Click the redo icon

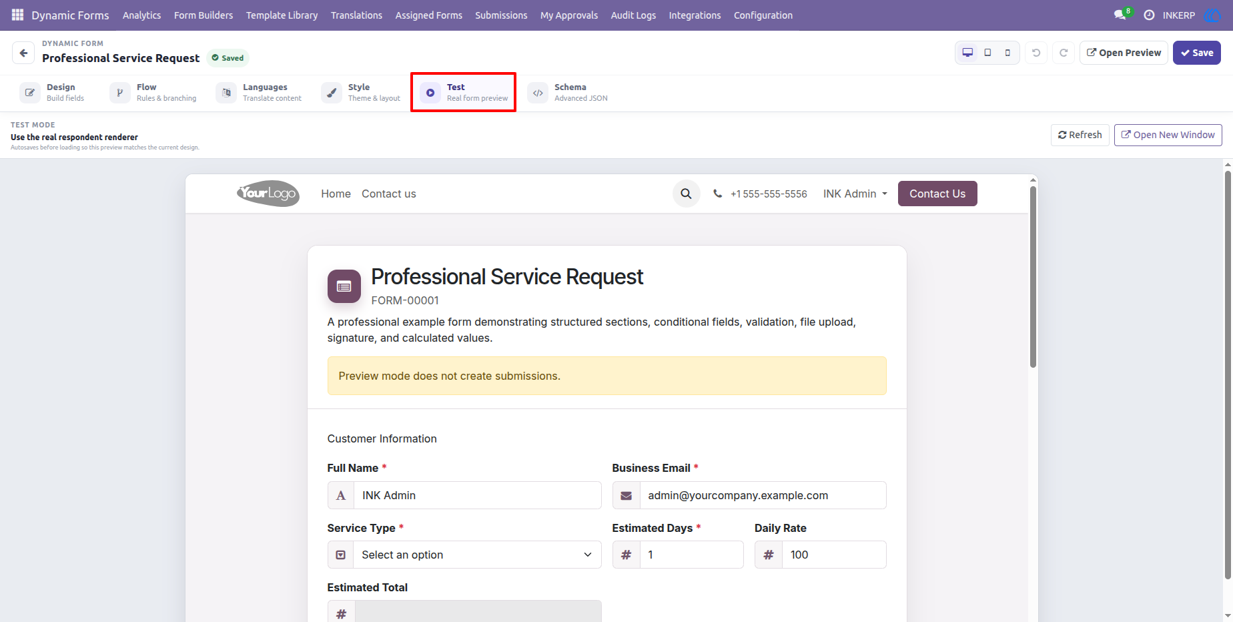[1064, 53]
